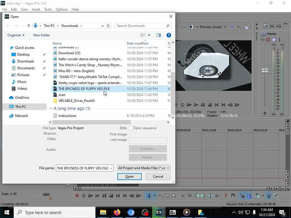The image size is (291, 218).
Task: Click the New folder button
Action: point(41,35)
